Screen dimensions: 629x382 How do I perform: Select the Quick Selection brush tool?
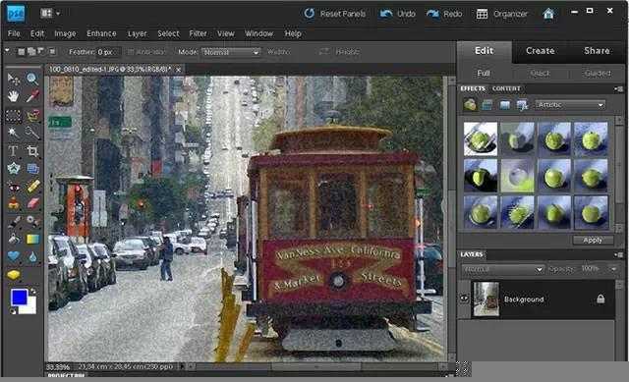[x=32, y=133]
